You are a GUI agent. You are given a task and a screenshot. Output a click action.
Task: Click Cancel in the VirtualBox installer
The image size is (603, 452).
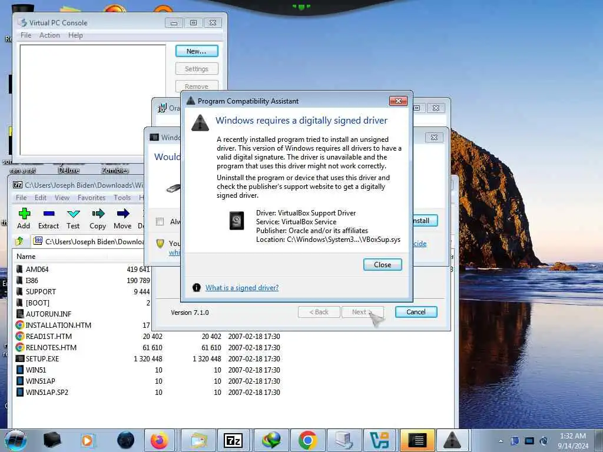pos(416,312)
